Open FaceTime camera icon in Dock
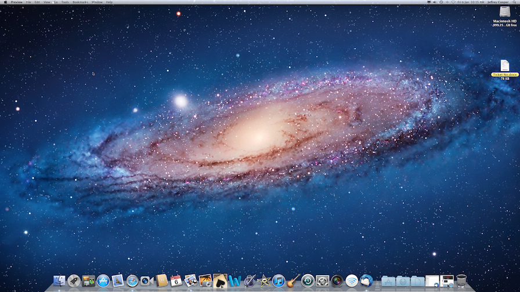 147,281
